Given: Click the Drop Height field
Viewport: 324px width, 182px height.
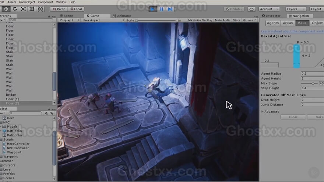Looking at the screenshot, I should 312,100.
